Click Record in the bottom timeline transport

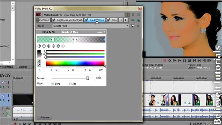coord(15,124)
